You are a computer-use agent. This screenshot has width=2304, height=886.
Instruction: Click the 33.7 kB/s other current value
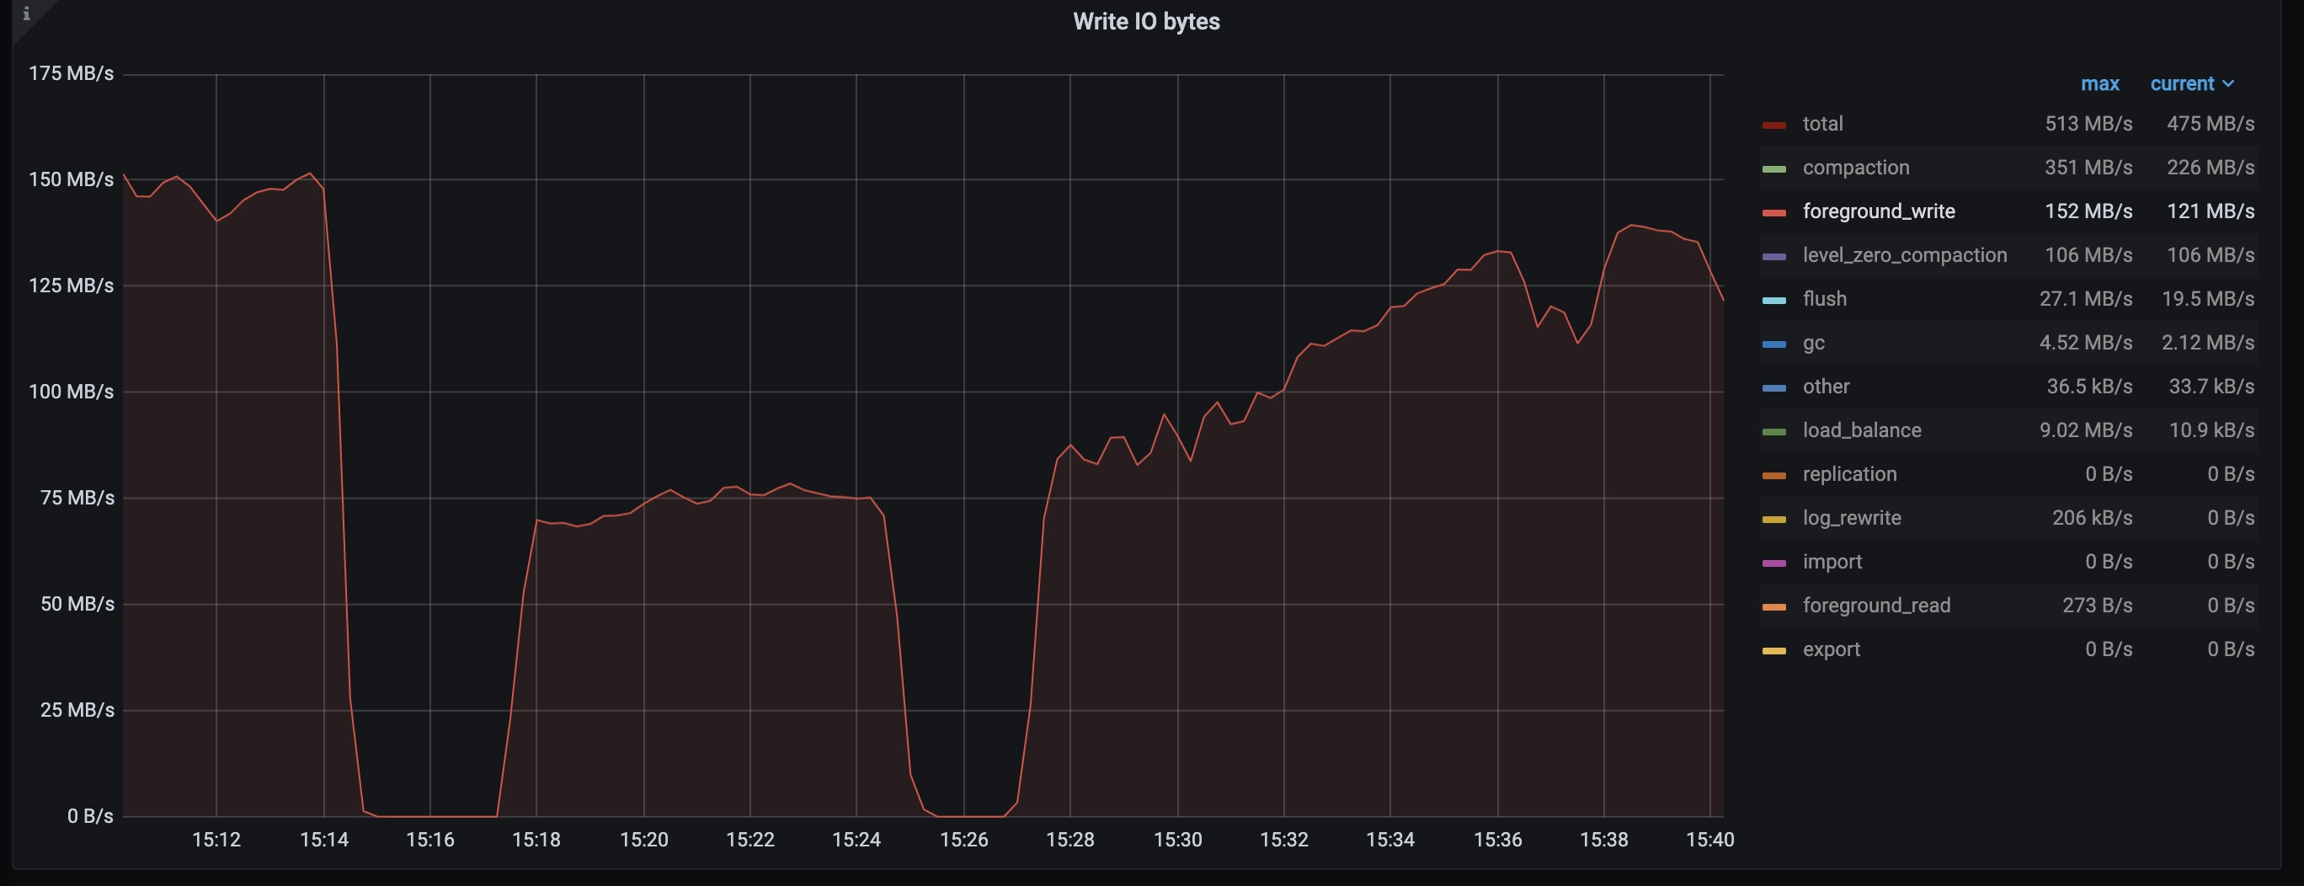tap(2211, 387)
